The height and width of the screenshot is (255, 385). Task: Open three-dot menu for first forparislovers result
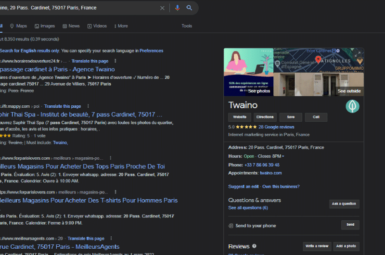click(x=111, y=158)
